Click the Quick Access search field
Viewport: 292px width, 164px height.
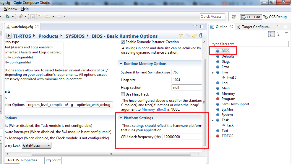click(212, 17)
